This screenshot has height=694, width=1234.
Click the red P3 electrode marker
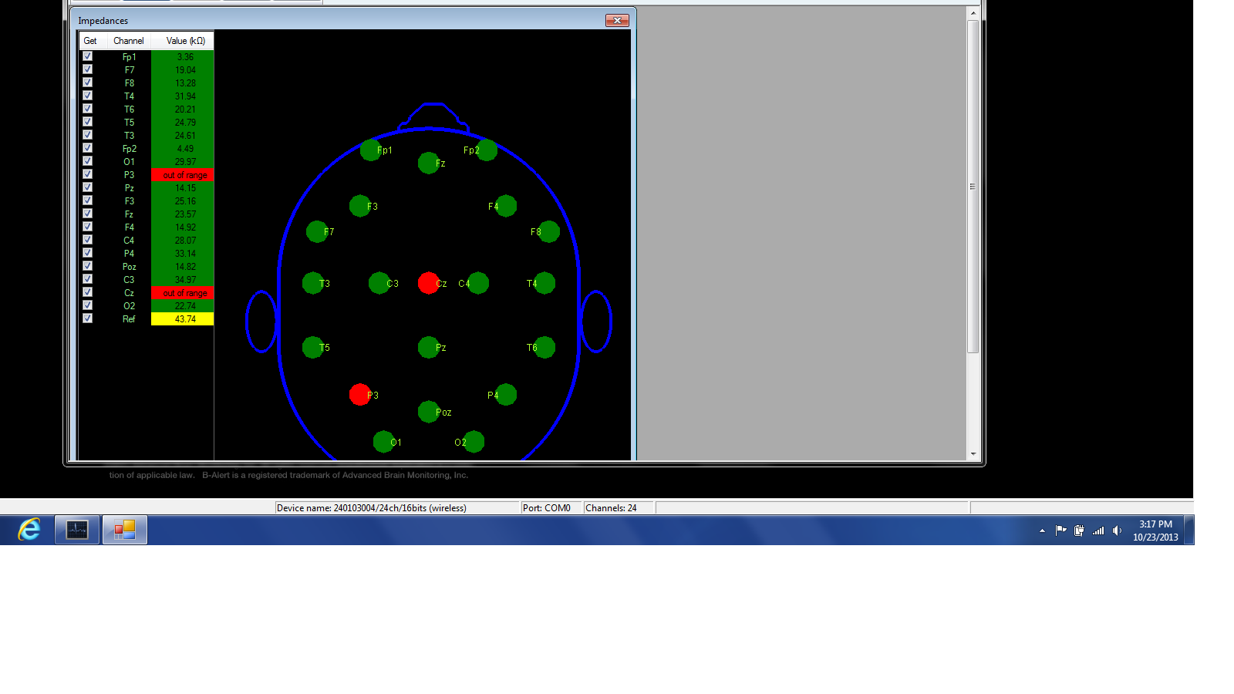pos(359,395)
